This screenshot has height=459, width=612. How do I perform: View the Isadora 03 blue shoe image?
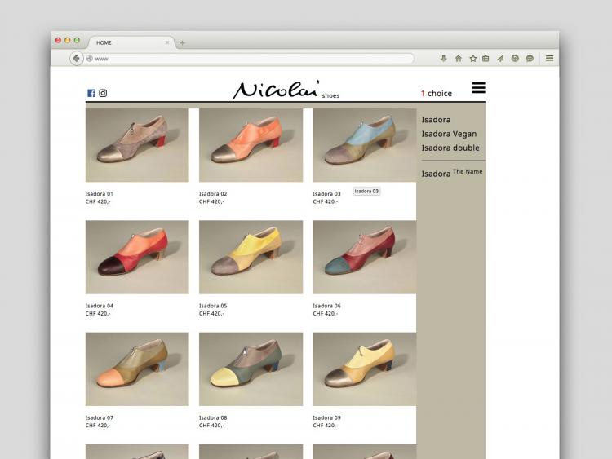pyautogui.click(x=365, y=145)
